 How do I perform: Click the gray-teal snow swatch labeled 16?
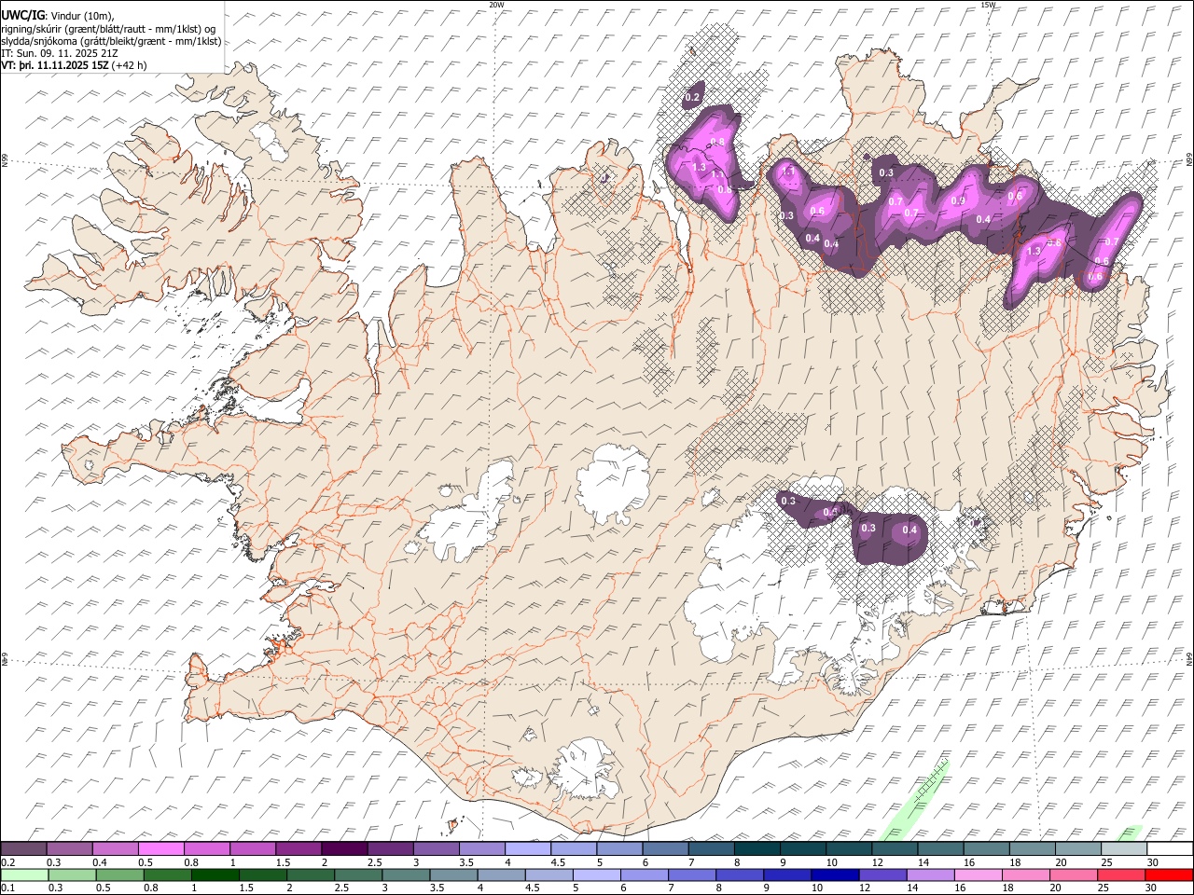pos(987,848)
